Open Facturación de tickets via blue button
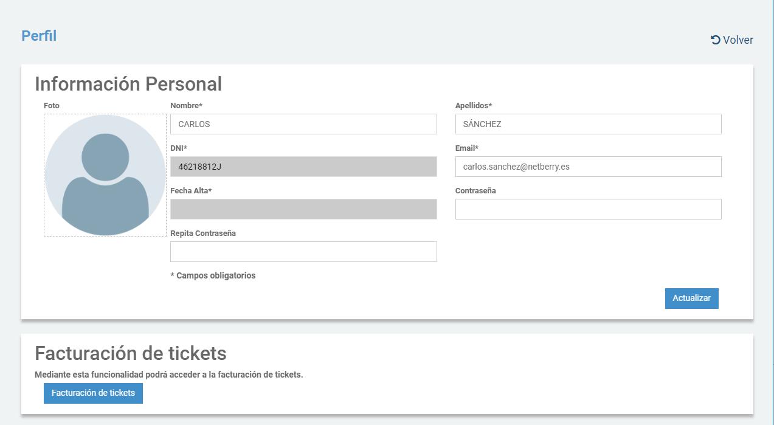The height and width of the screenshot is (425, 774). [x=93, y=393]
